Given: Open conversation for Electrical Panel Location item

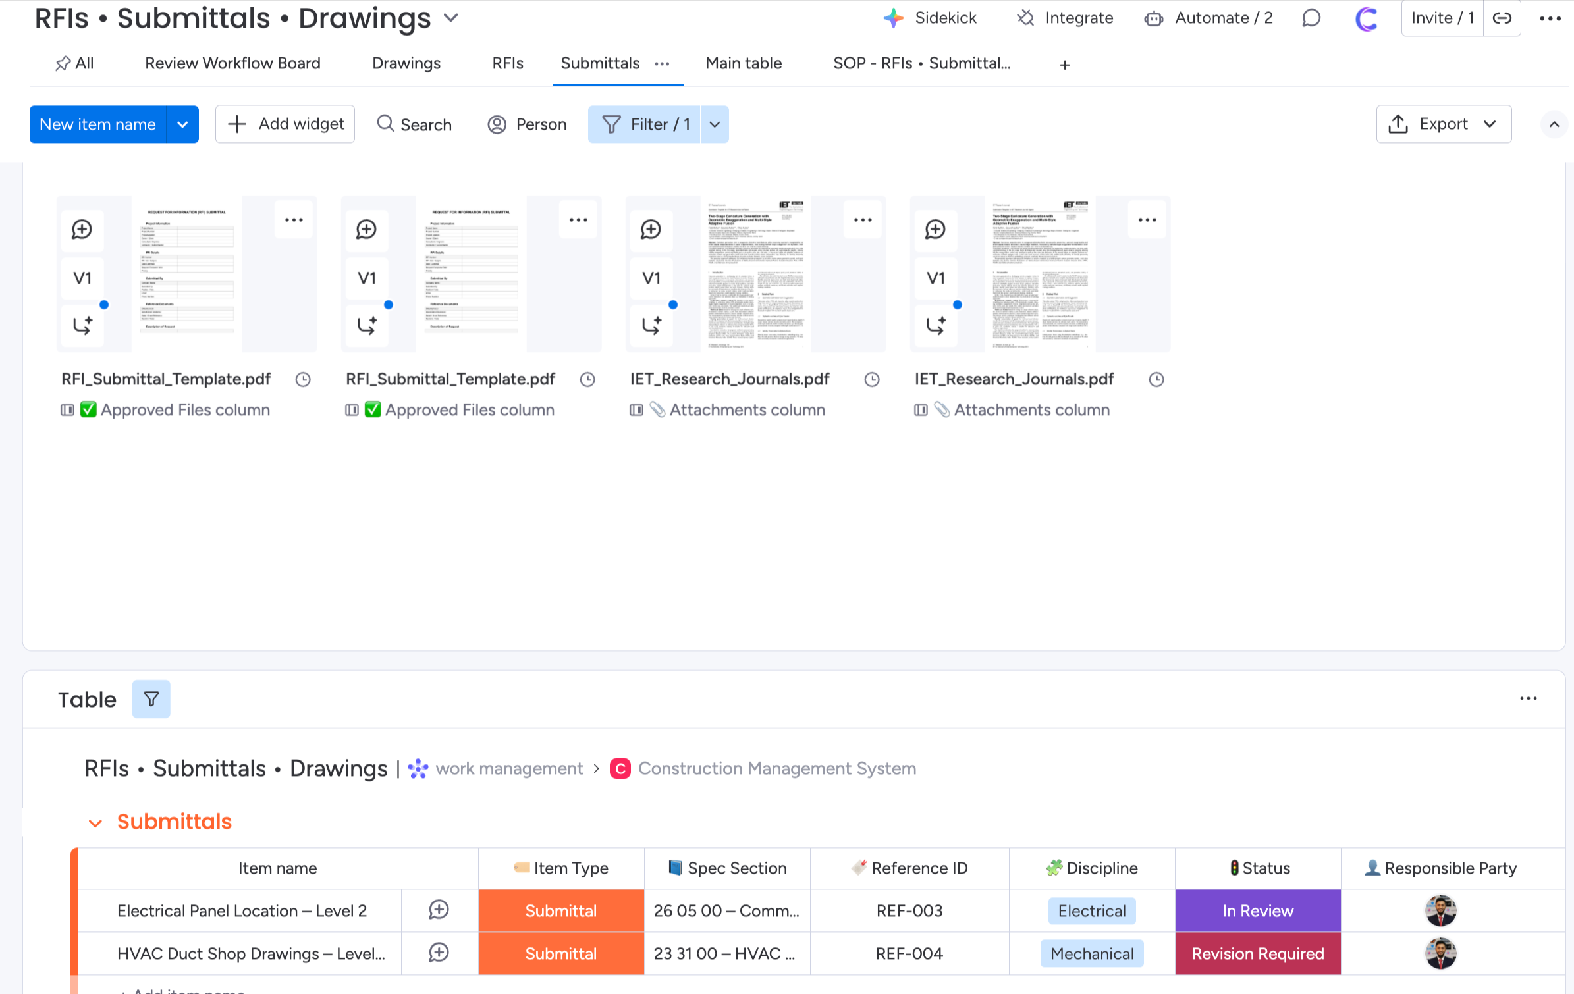Looking at the screenshot, I should point(439,910).
